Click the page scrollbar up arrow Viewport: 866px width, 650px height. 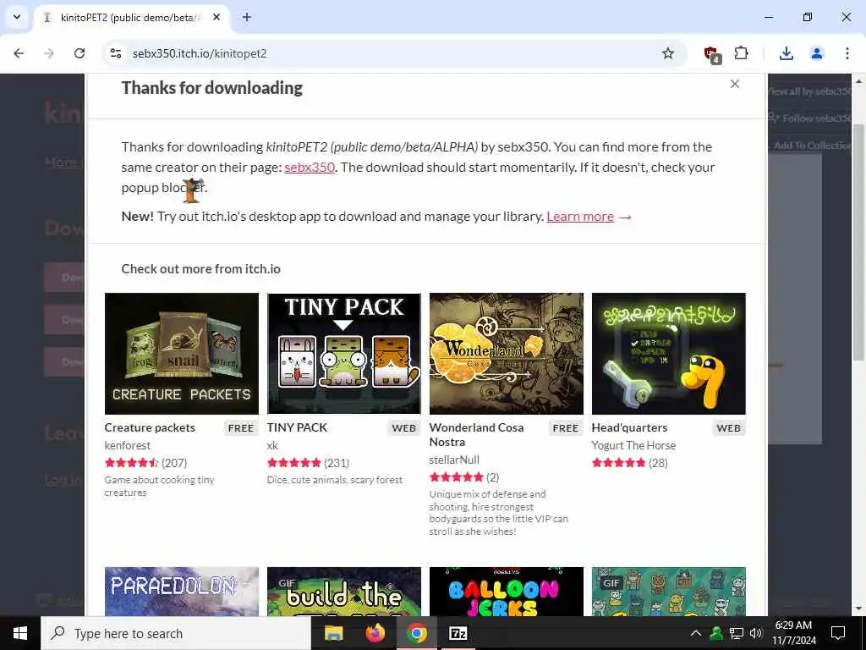pyautogui.click(x=859, y=81)
